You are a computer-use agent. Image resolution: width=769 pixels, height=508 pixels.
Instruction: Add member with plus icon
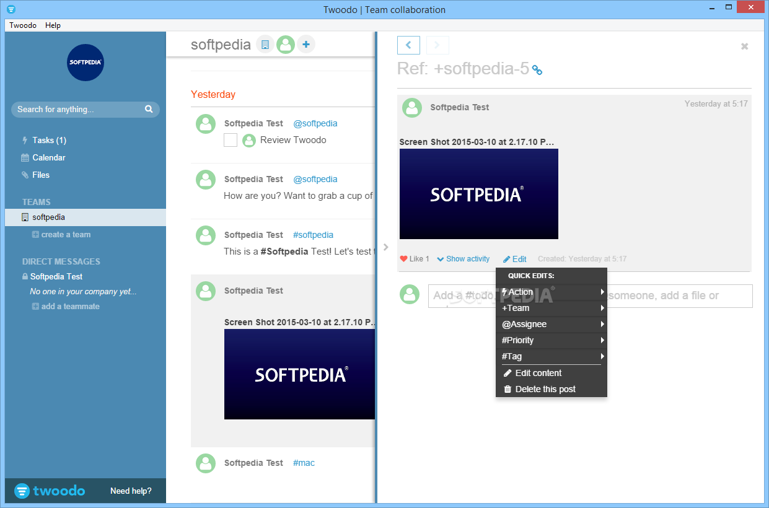point(306,45)
